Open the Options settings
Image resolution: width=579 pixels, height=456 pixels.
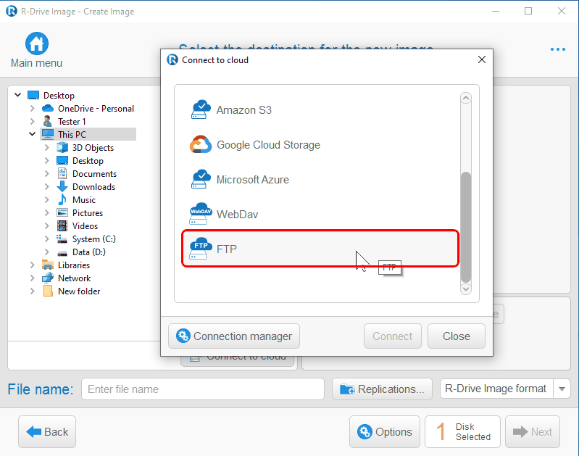click(384, 431)
